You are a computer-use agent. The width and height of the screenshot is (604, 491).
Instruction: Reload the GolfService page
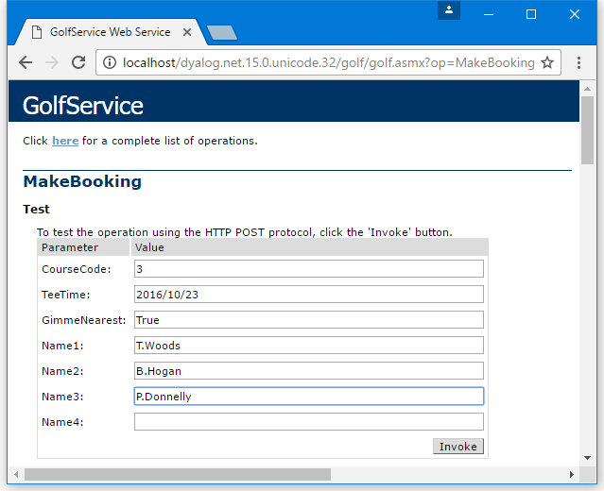coord(78,62)
